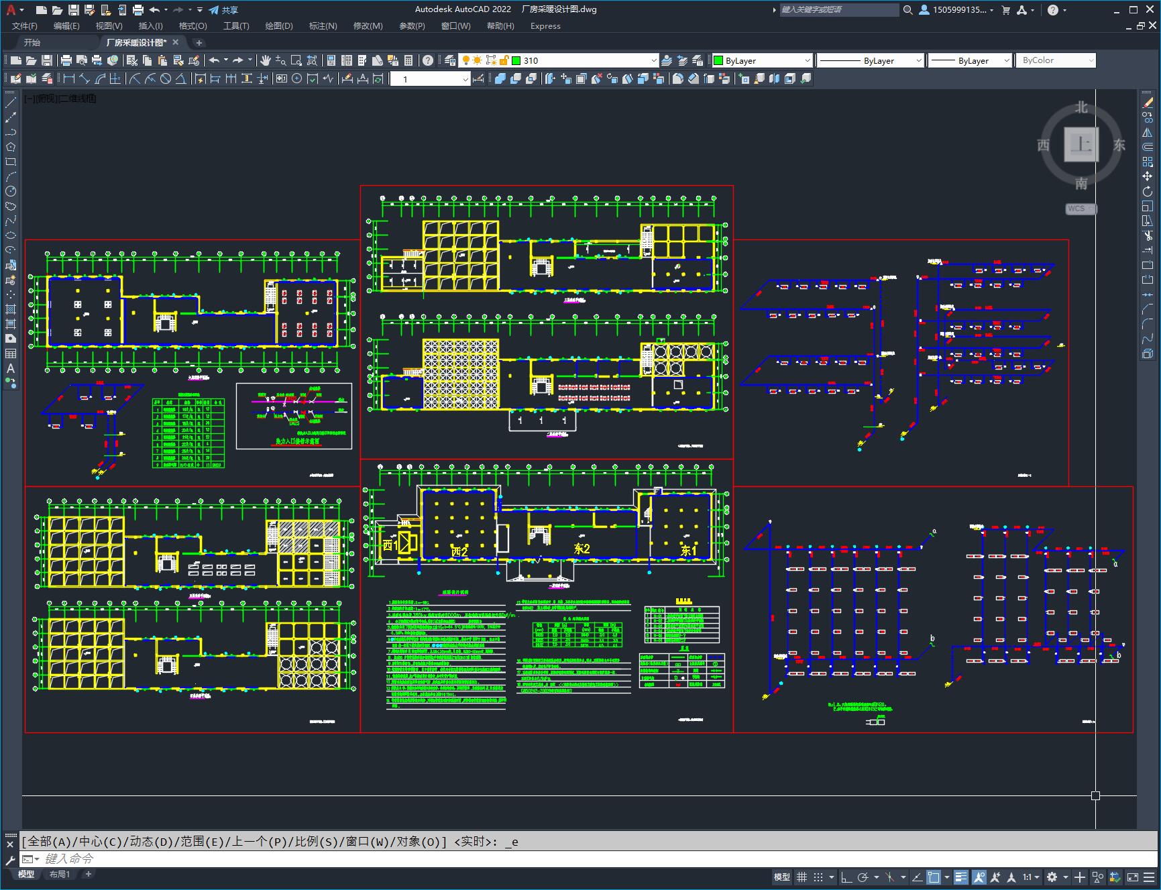1161x890 pixels.
Task: Click the Pan hand tool
Action: point(266,60)
